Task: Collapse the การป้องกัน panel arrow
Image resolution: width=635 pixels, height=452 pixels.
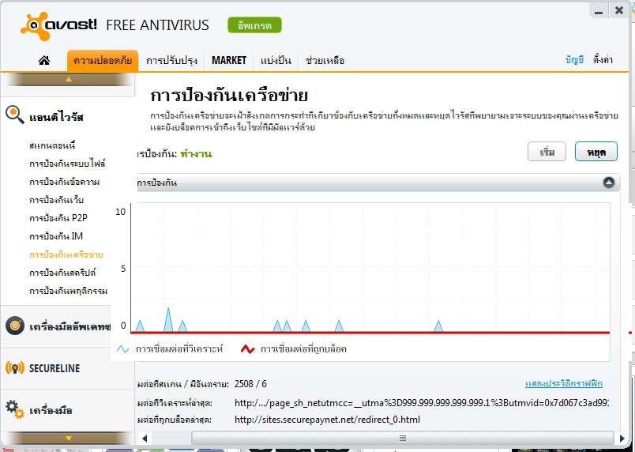Action: [609, 183]
